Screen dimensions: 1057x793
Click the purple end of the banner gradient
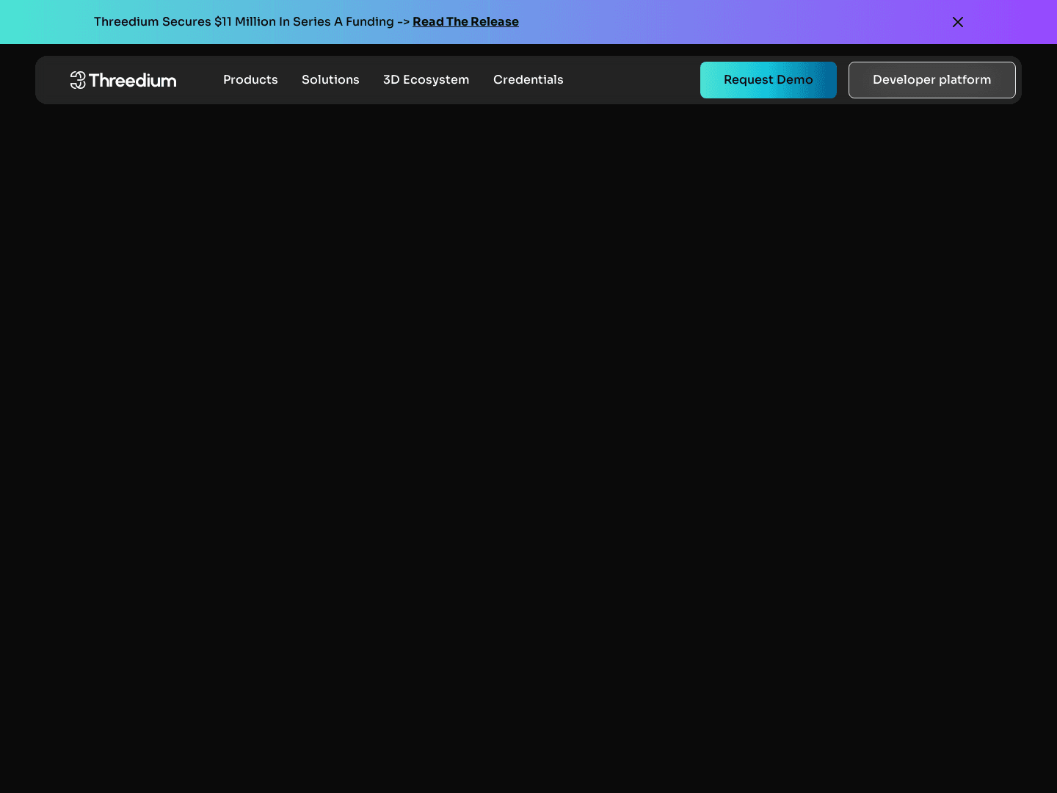pyautogui.click(x=1028, y=22)
